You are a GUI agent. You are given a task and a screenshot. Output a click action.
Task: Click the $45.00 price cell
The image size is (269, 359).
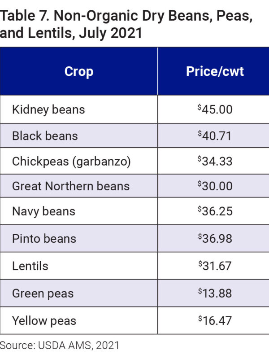point(215,109)
